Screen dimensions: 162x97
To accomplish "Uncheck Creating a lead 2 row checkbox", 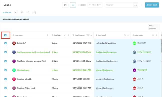I will click(6, 79).
